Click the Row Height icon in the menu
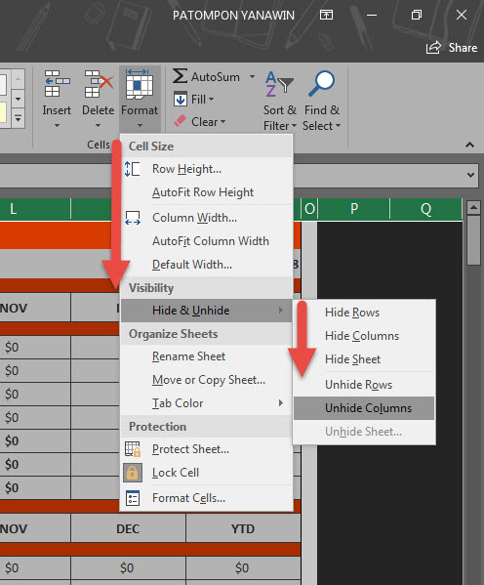Viewport: 484px width, 585px height. (133, 169)
